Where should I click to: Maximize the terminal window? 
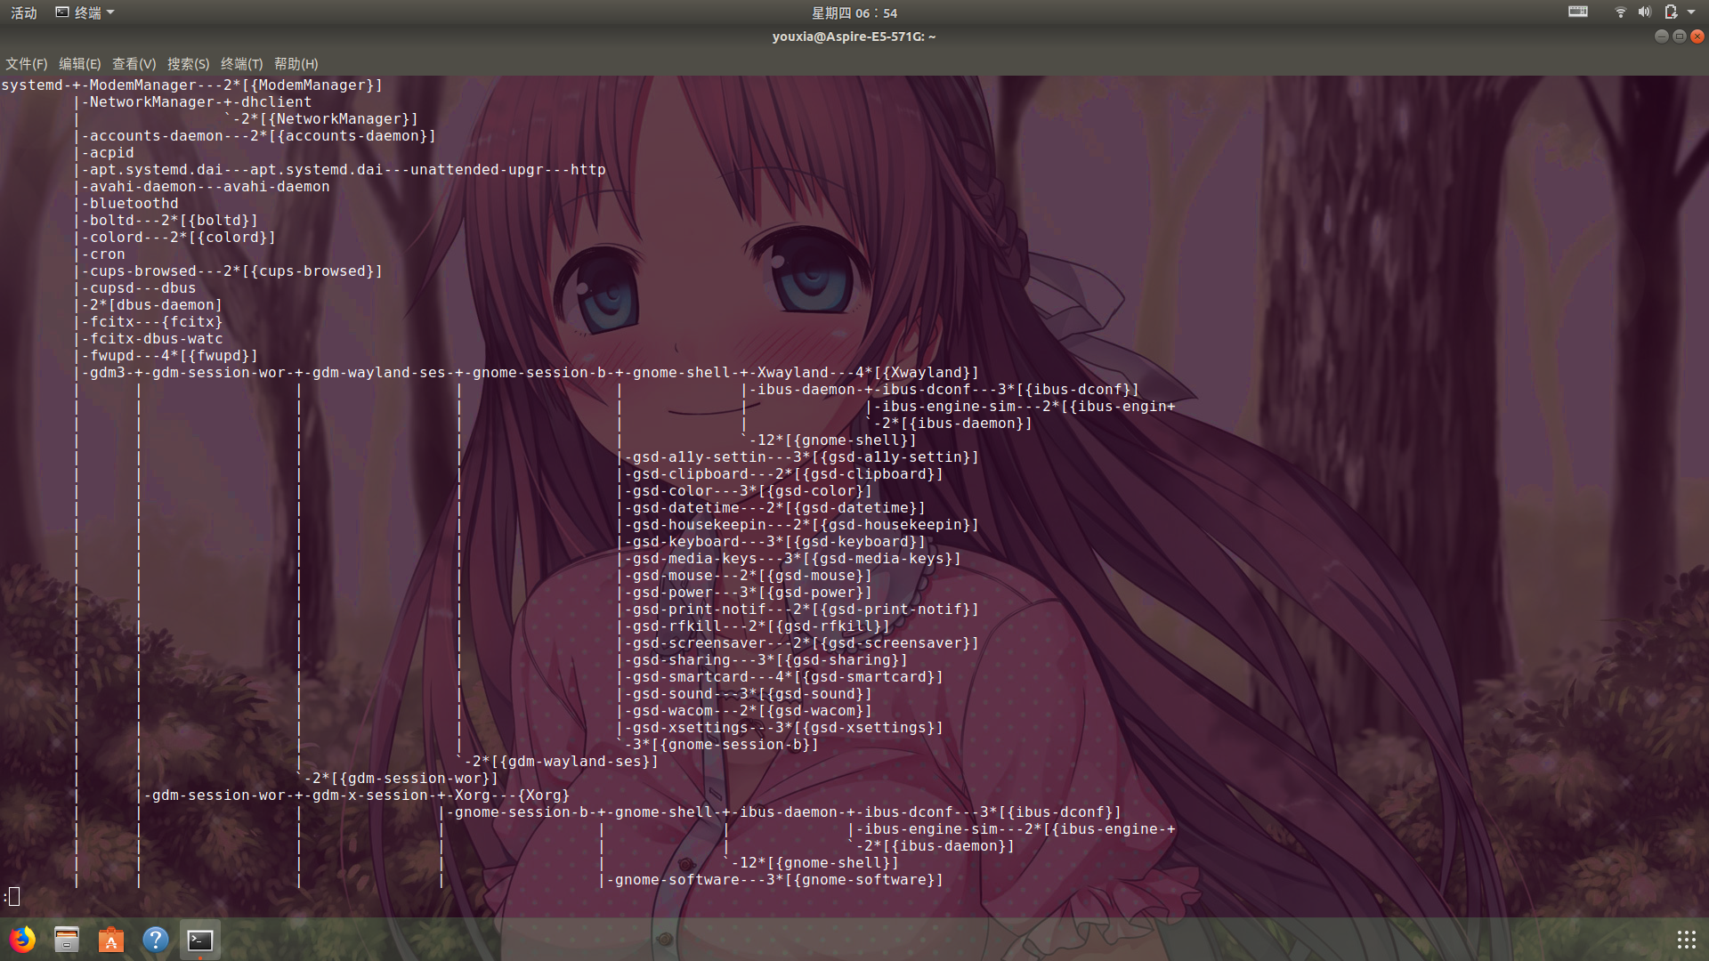click(x=1679, y=36)
